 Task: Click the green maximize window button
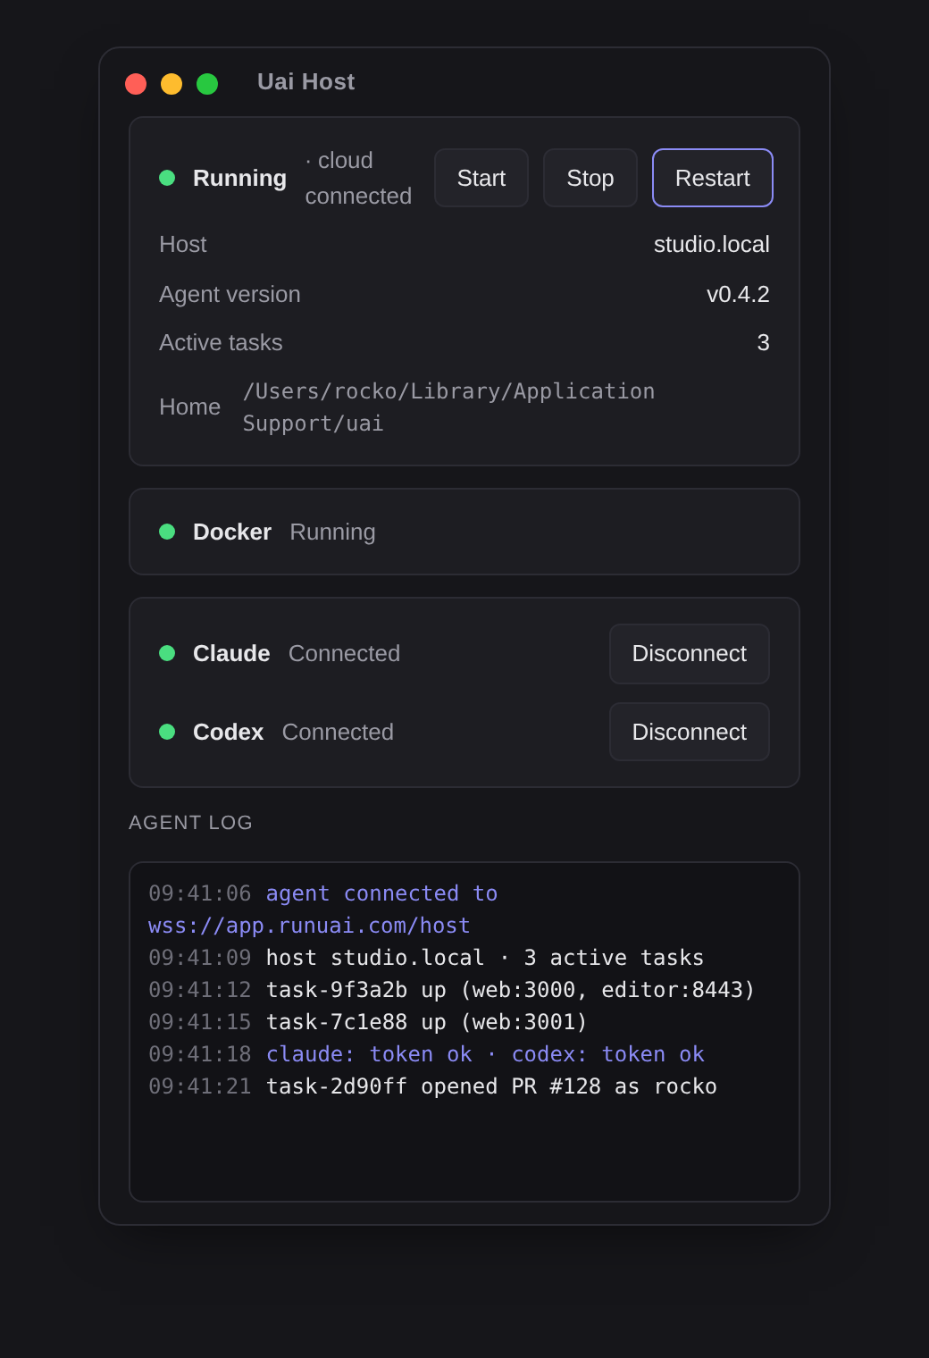[207, 84]
